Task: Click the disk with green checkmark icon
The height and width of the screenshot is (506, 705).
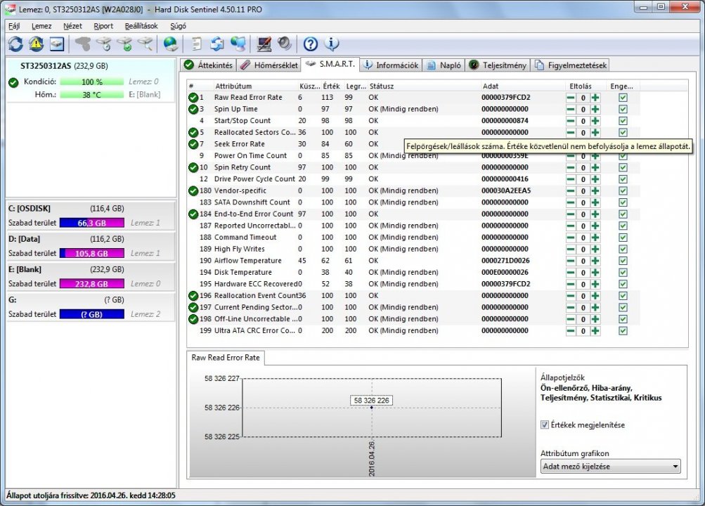Action: coord(125,44)
